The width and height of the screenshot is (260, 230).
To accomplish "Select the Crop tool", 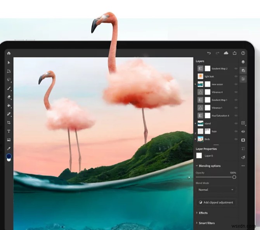I will coord(9,123).
